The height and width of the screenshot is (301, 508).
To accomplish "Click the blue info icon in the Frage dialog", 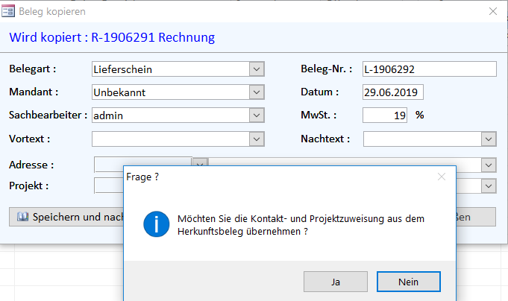I will click(157, 224).
